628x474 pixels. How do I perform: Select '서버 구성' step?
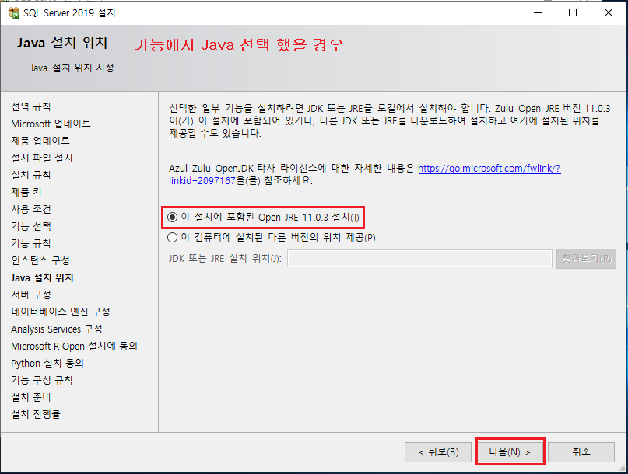tap(31, 295)
